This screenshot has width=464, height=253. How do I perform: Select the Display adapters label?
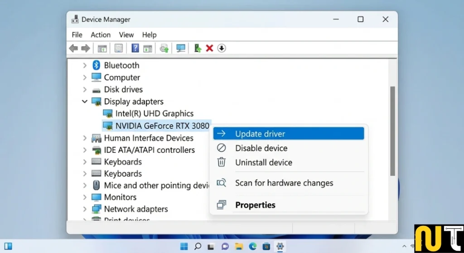pyautogui.click(x=134, y=101)
